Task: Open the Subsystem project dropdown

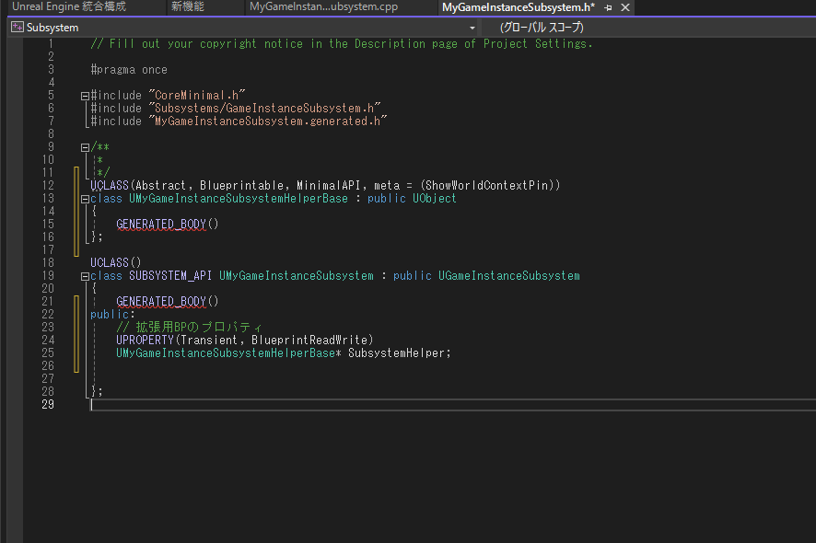Action: (x=472, y=28)
